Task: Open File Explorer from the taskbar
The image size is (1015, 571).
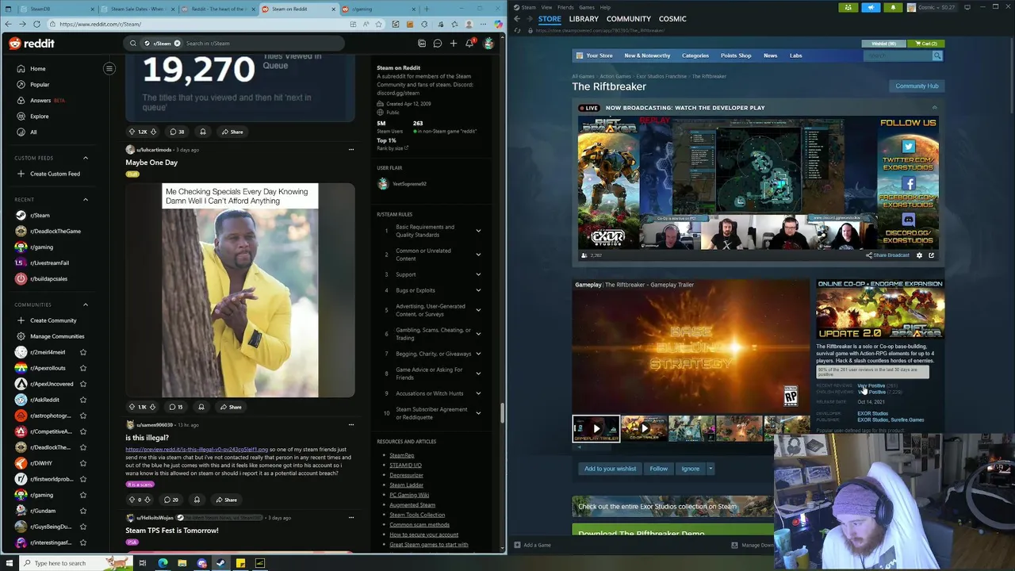Action: pyautogui.click(x=182, y=563)
